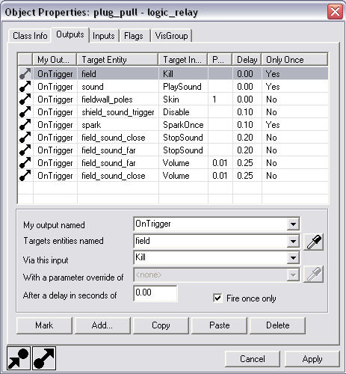This screenshot has width=346, height=374.
Task: Click the output icon of the fieldwall_poles Skin row
Action: pyautogui.click(x=25, y=99)
